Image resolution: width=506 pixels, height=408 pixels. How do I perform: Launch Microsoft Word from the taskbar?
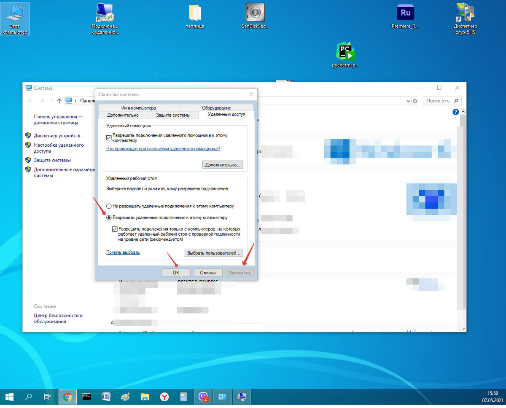pos(106,397)
